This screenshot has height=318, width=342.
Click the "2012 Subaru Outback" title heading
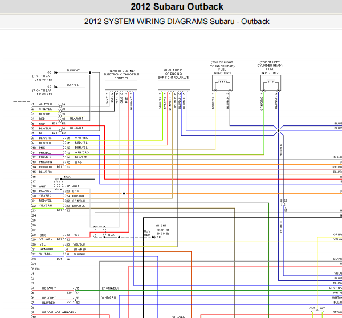pyautogui.click(x=177, y=6)
